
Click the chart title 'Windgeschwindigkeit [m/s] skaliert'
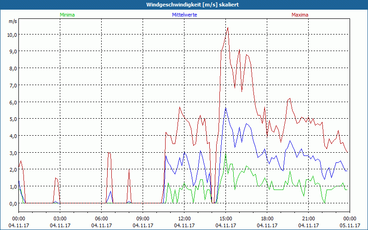(192, 5)
